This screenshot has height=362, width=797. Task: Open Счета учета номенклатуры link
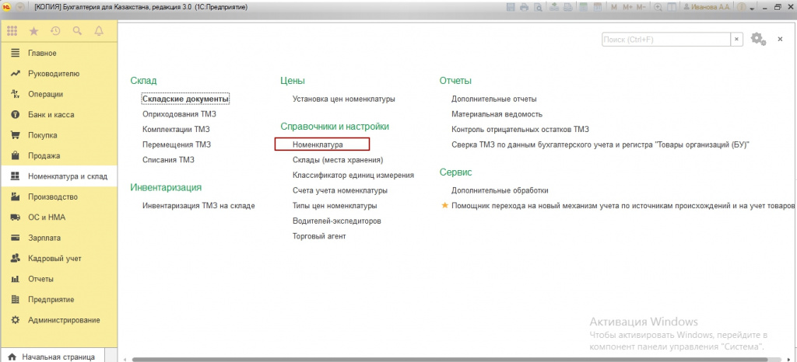[340, 190]
